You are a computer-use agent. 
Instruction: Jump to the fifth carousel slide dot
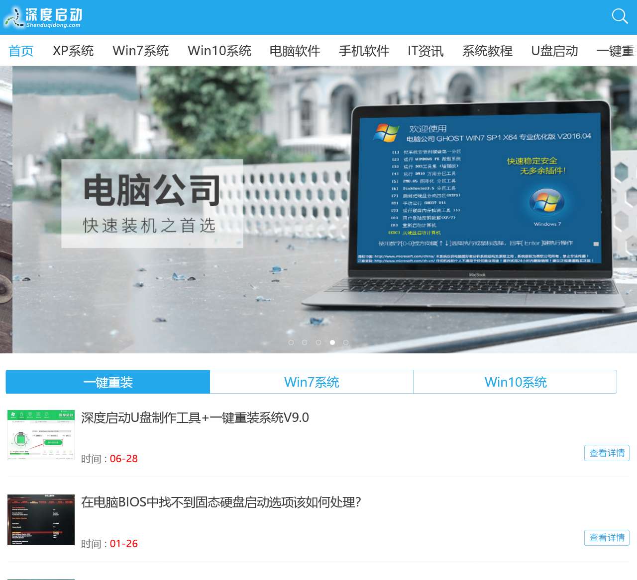[x=345, y=342]
